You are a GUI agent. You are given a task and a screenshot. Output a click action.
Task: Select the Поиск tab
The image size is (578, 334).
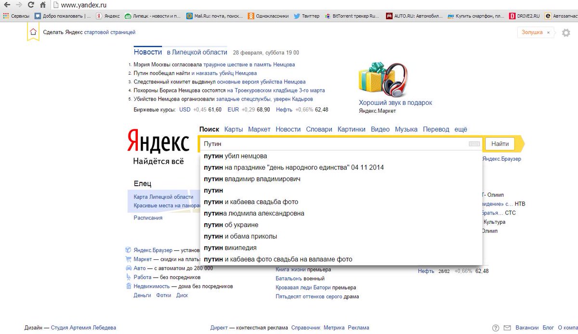pos(209,129)
